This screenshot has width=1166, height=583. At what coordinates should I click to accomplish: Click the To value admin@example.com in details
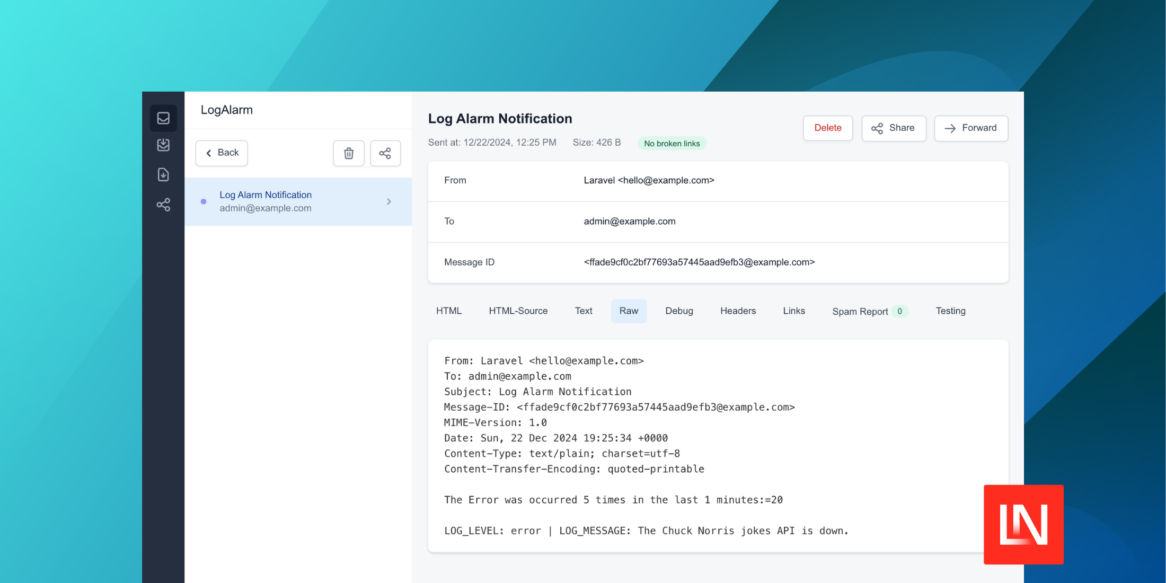(x=630, y=222)
